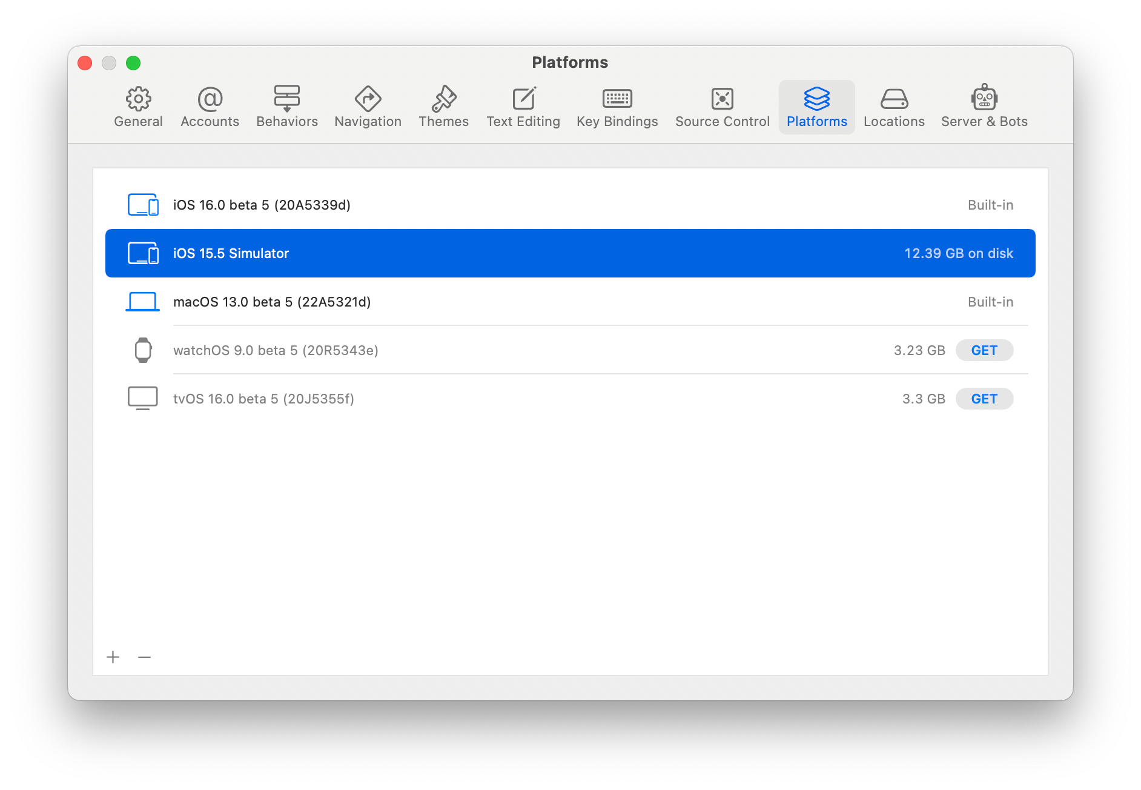Switch to the Key Bindings tab label
Screen dimensions: 1141x790
(x=617, y=122)
